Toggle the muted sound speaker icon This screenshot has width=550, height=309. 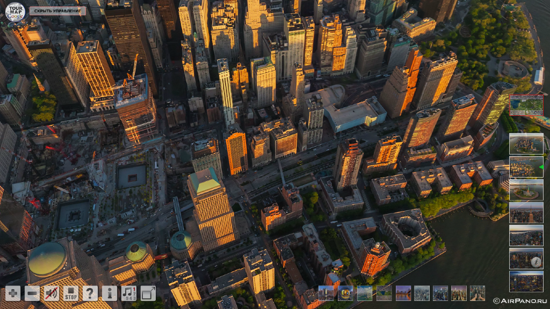pos(52,293)
